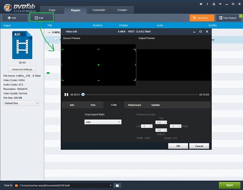
Task: Open the Task Queue
Action: [x=228, y=18]
